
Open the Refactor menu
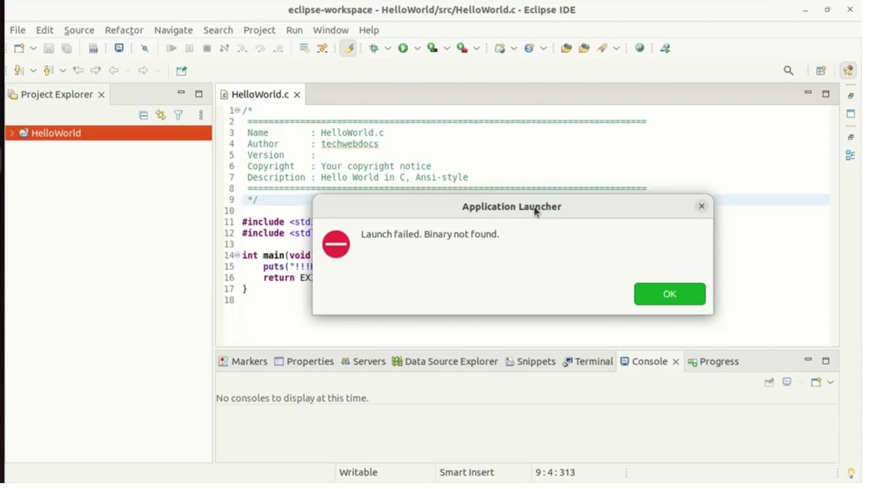click(124, 30)
